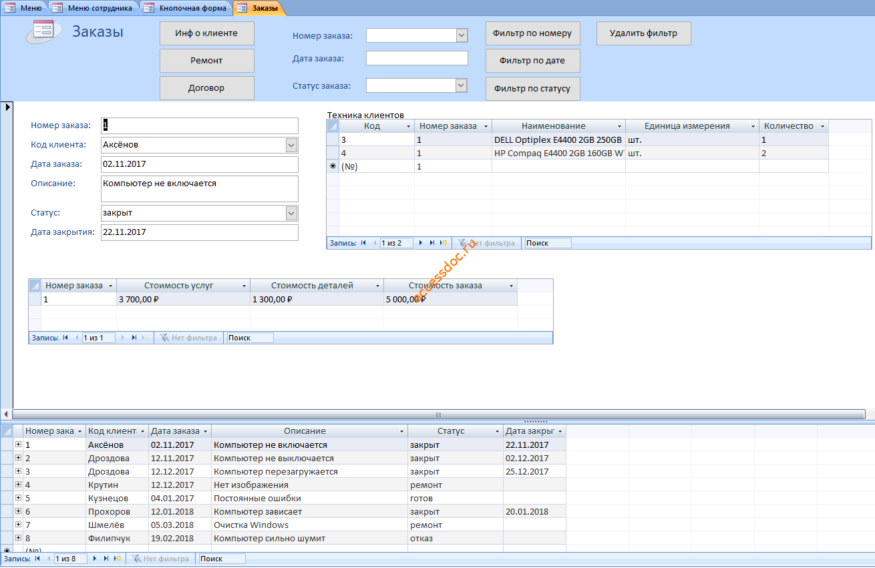
Task: Expand the Крутин order row plus sign
Action: 18,485
